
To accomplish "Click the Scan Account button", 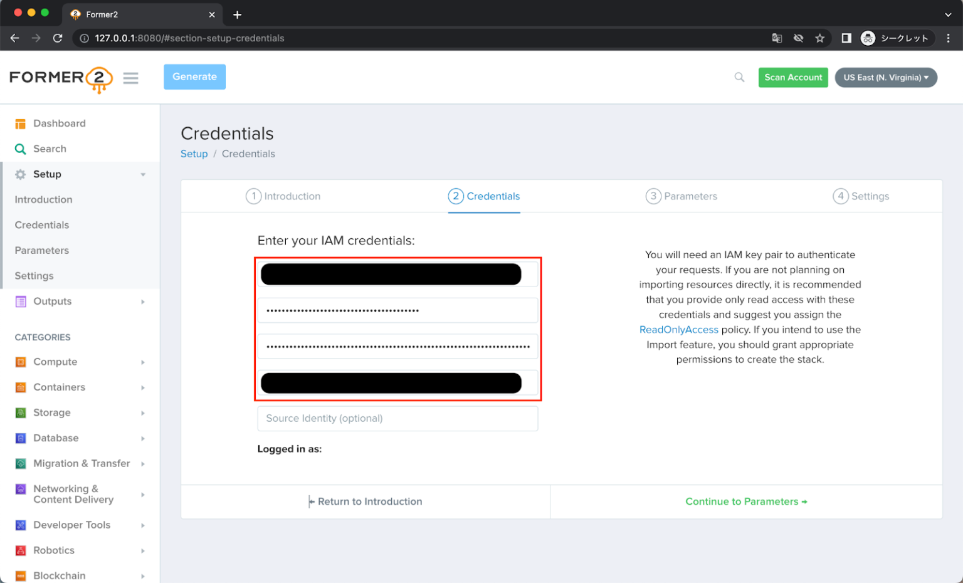I will coord(793,77).
